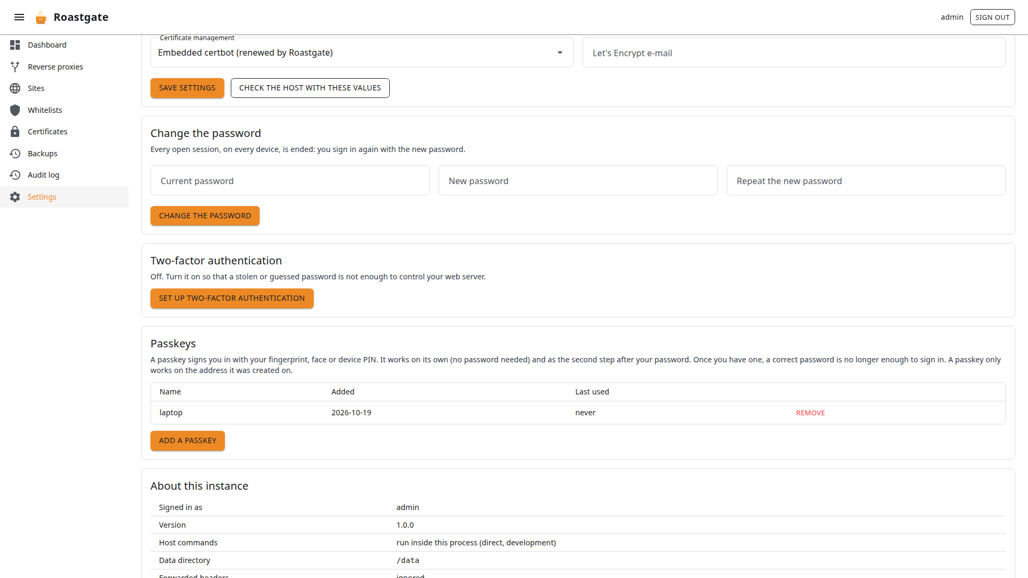Click the Whitelists shield icon

point(15,110)
